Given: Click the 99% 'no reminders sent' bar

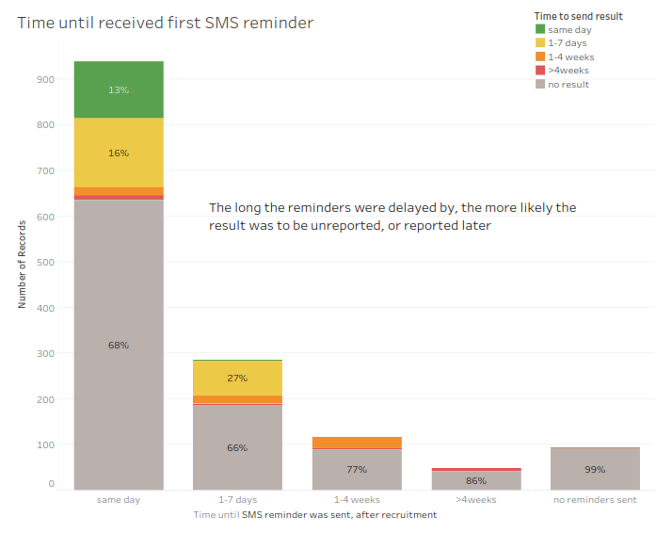Looking at the screenshot, I should (595, 469).
